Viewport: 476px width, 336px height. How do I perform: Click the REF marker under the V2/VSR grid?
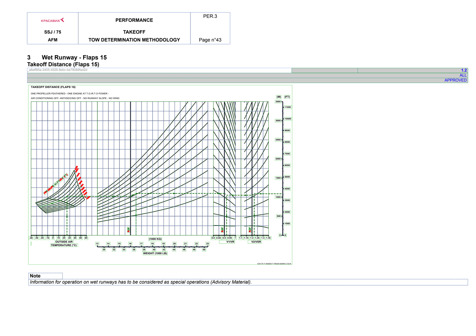(250, 229)
